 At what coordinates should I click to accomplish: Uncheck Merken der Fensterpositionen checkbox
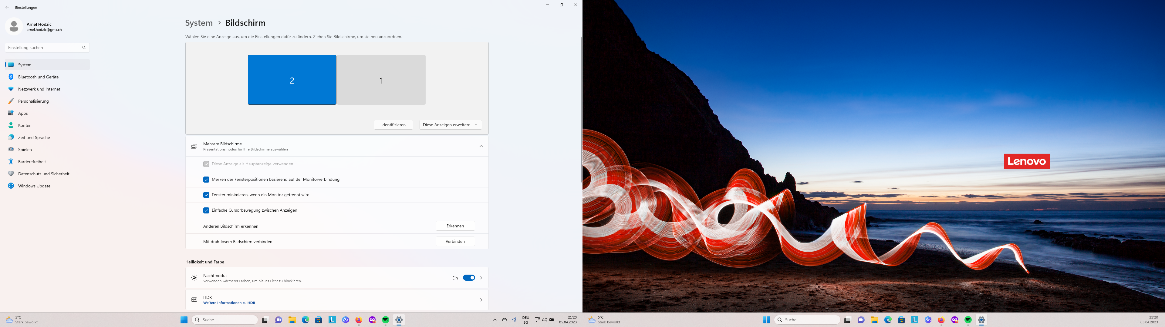[x=206, y=179]
